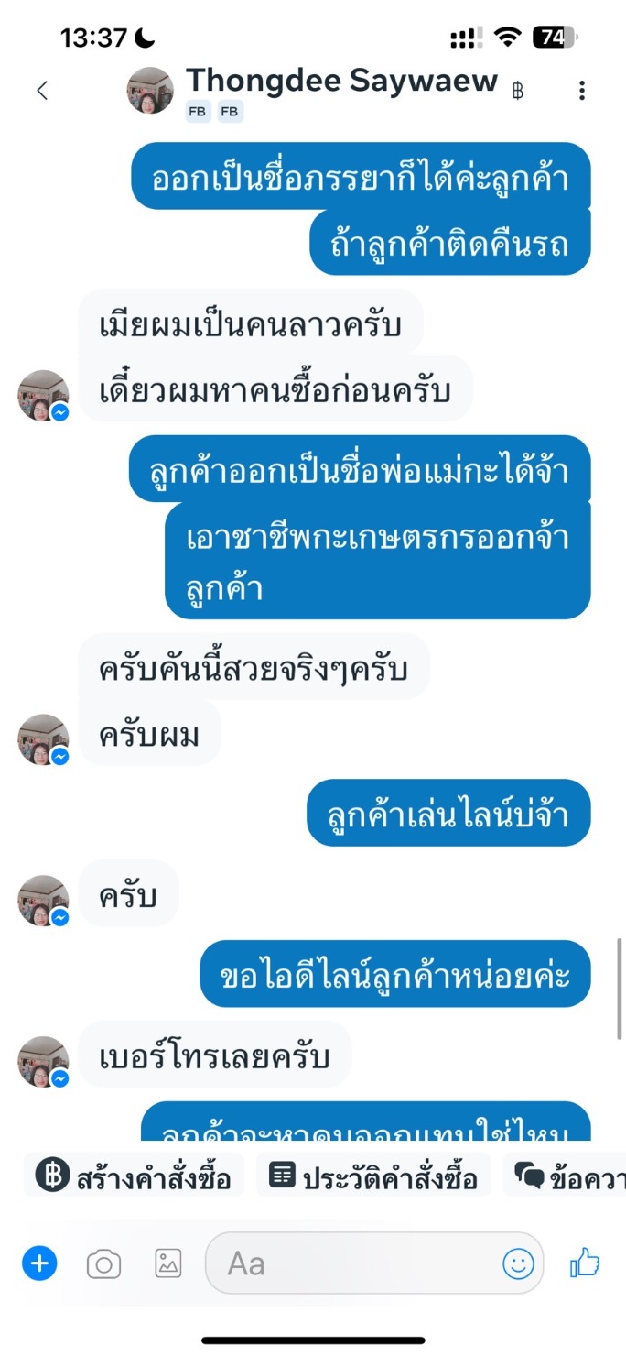Send a thumbs-up like
The height and width of the screenshot is (1356, 626).
585,1263
